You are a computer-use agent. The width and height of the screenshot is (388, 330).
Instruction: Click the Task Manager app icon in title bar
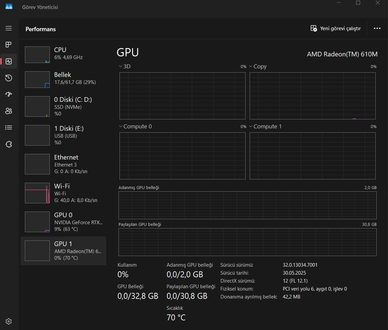(x=9, y=7)
